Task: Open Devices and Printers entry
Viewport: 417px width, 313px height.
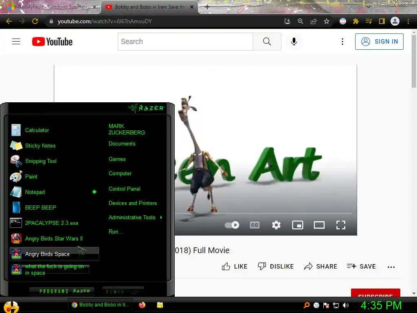Action: coord(133,203)
